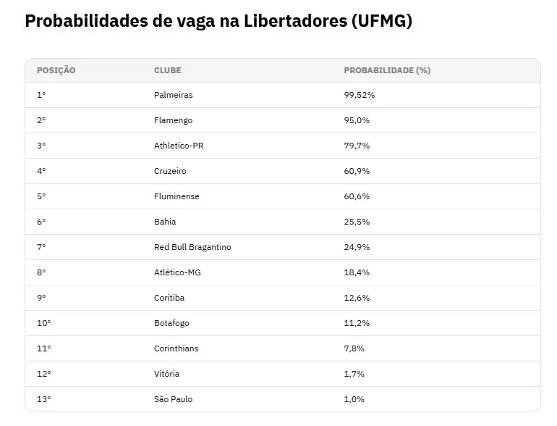This screenshot has width=557, height=426.
Task: Click the Vitória table entry
Action: (166, 374)
